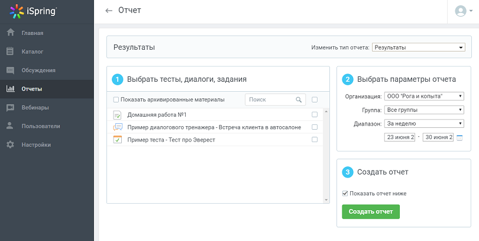Click the dialog trainer speech bubble icon
Screen dimensions: 479x241
(117, 127)
